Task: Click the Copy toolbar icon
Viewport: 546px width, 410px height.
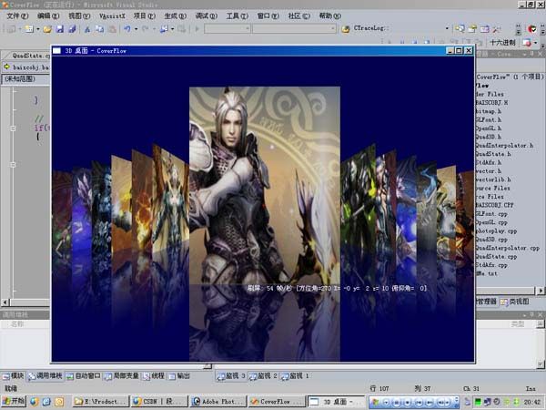Action: pyautogui.click(x=99, y=29)
